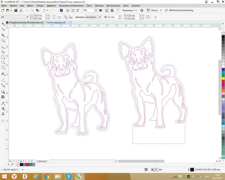Pick the magenta document palette swatch
Image resolution: width=225 pixels, height=180 pixels.
[27, 164]
